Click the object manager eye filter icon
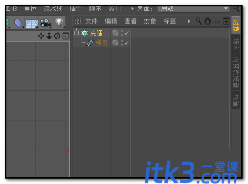Viewport: 248px width, 184px height. 217,21
